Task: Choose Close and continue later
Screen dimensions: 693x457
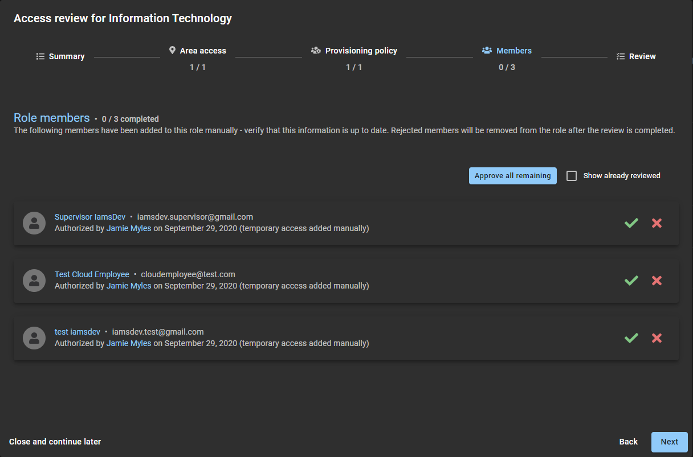Action: (x=55, y=442)
